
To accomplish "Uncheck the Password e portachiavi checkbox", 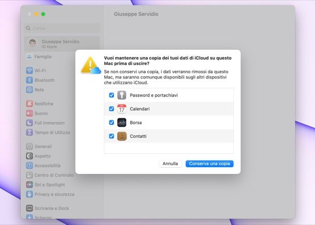I will pos(112,95).
